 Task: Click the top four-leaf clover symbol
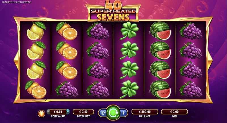pyautogui.click(x=129, y=31)
